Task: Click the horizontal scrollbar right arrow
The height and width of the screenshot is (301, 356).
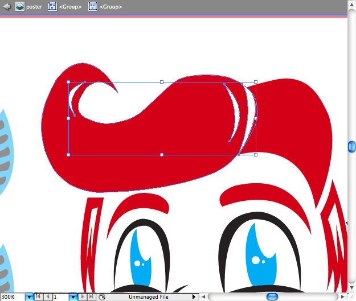Action: tap(342, 296)
